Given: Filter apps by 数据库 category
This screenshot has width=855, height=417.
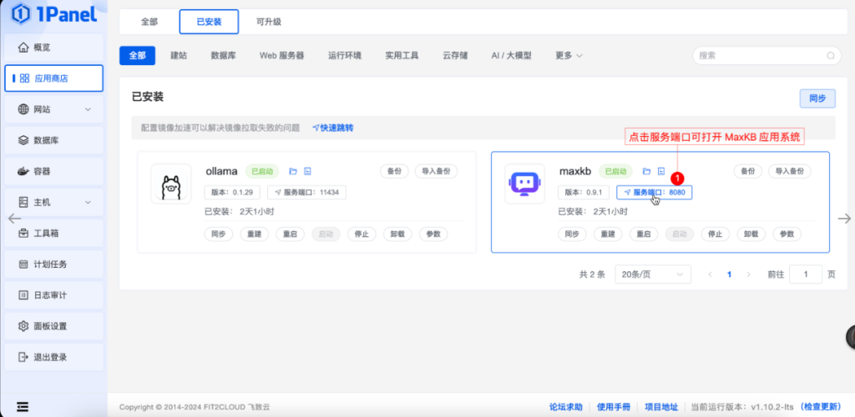Looking at the screenshot, I should click(x=224, y=56).
